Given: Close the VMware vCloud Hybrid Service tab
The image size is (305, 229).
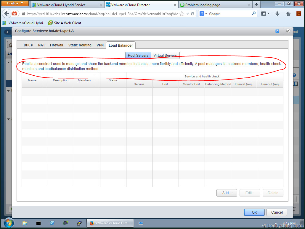Looking at the screenshot, I should [101, 5].
